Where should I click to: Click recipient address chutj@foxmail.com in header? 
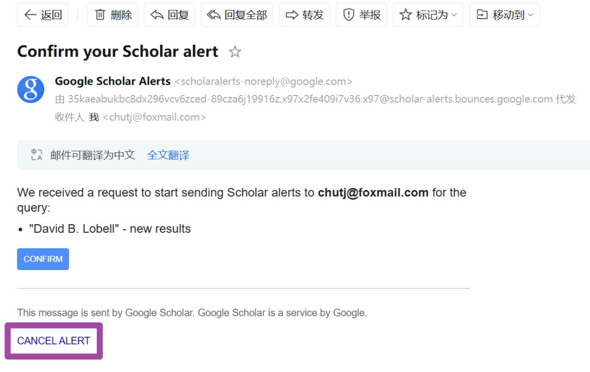(x=154, y=117)
